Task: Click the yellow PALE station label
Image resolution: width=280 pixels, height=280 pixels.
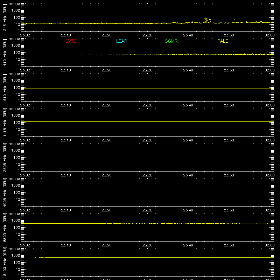Action: click(x=223, y=41)
